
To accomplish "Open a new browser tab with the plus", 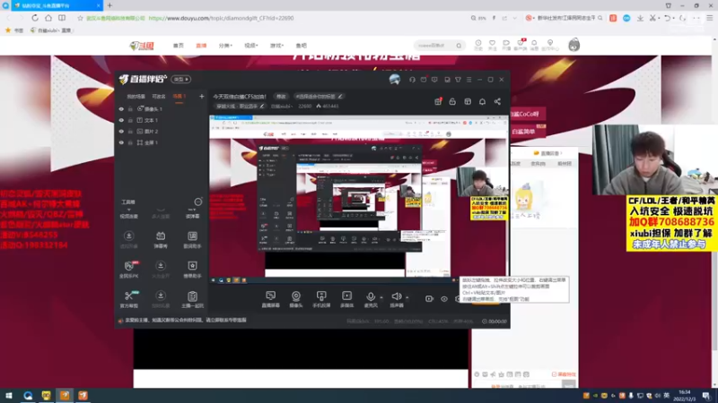I will click(x=109, y=5).
